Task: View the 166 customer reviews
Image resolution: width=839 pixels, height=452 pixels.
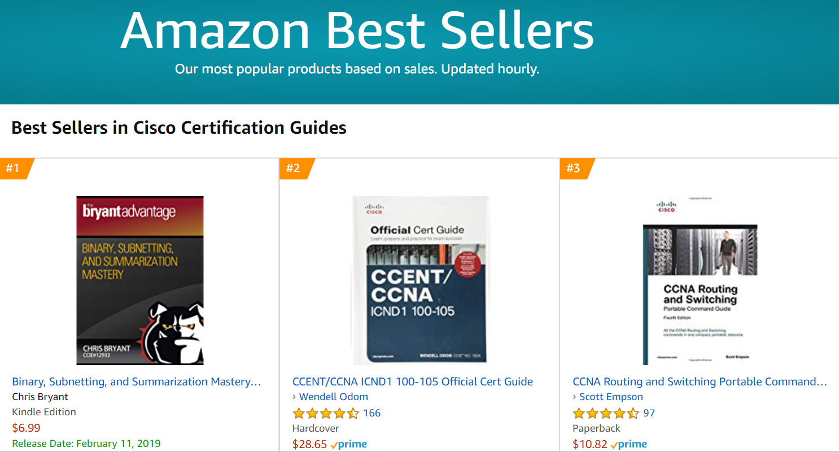Action: [x=372, y=413]
